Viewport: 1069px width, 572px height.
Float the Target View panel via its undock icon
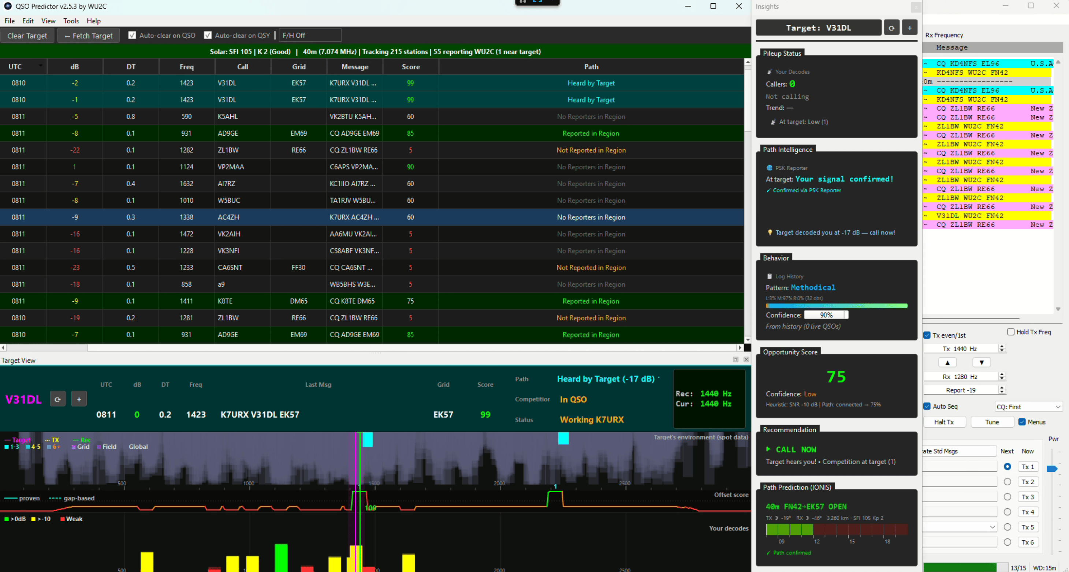pyautogui.click(x=735, y=360)
